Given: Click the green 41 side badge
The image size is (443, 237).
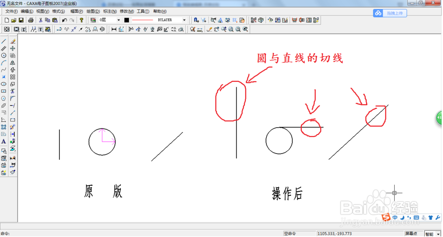Looking at the screenshot, I should click(439, 117).
